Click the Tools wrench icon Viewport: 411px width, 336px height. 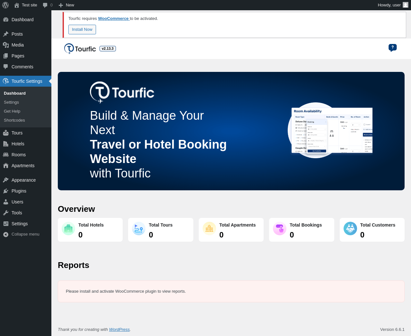coord(6,213)
